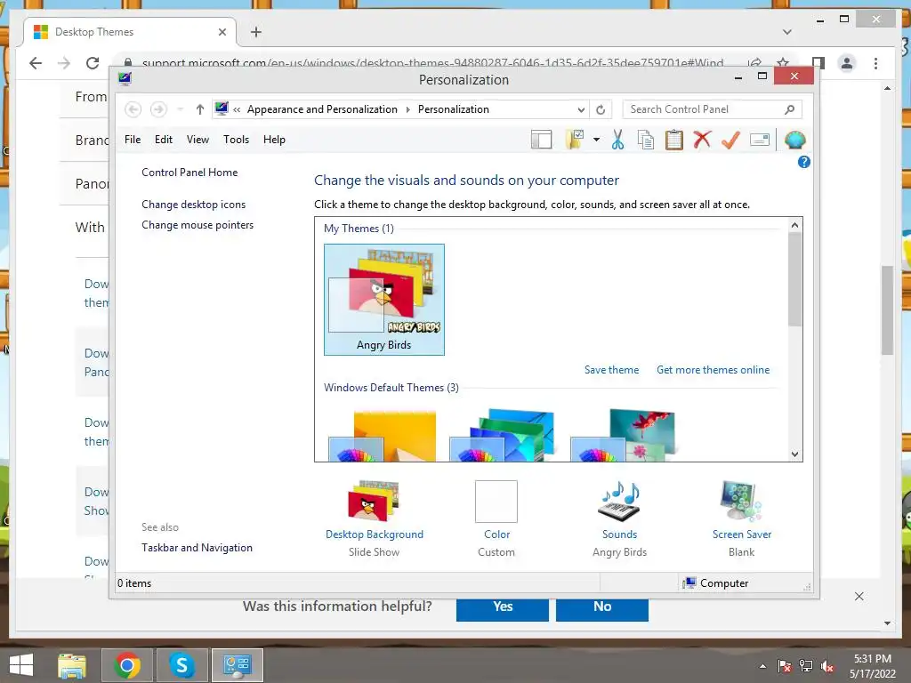Select the blue lines Windows default theme
The width and height of the screenshot is (911, 683).
click(503, 436)
